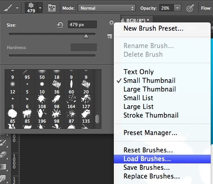Select the 18 size brush preset
The image size is (213, 184).
click(x=56, y=75)
